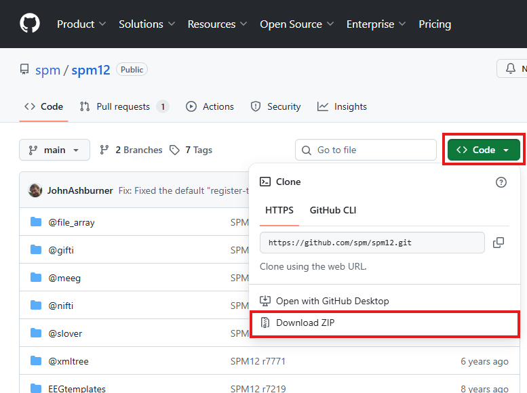Expand the main branch selector dropdown
This screenshot has height=393, width=527.
click(x=54, y=150)
